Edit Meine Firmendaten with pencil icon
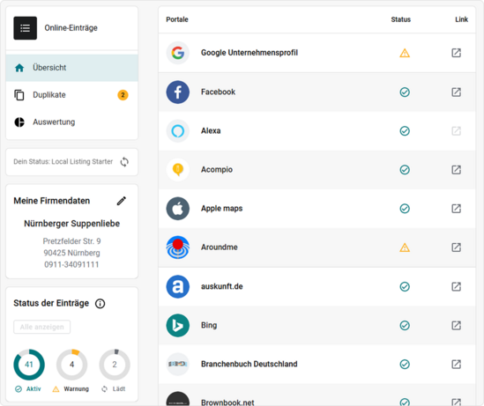Image resolution: width=484 pixels, height=406 pixels. click(122, 201)
